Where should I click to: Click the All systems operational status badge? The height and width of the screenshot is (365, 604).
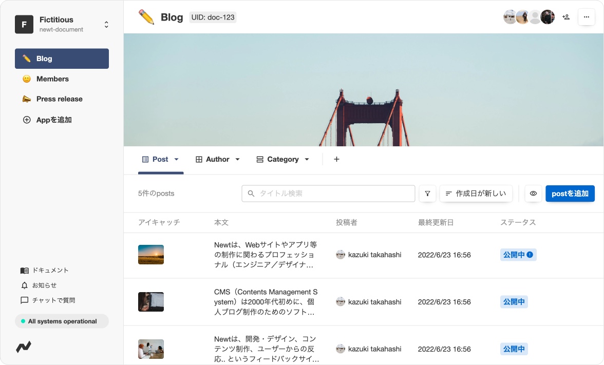tap(62, 321)
